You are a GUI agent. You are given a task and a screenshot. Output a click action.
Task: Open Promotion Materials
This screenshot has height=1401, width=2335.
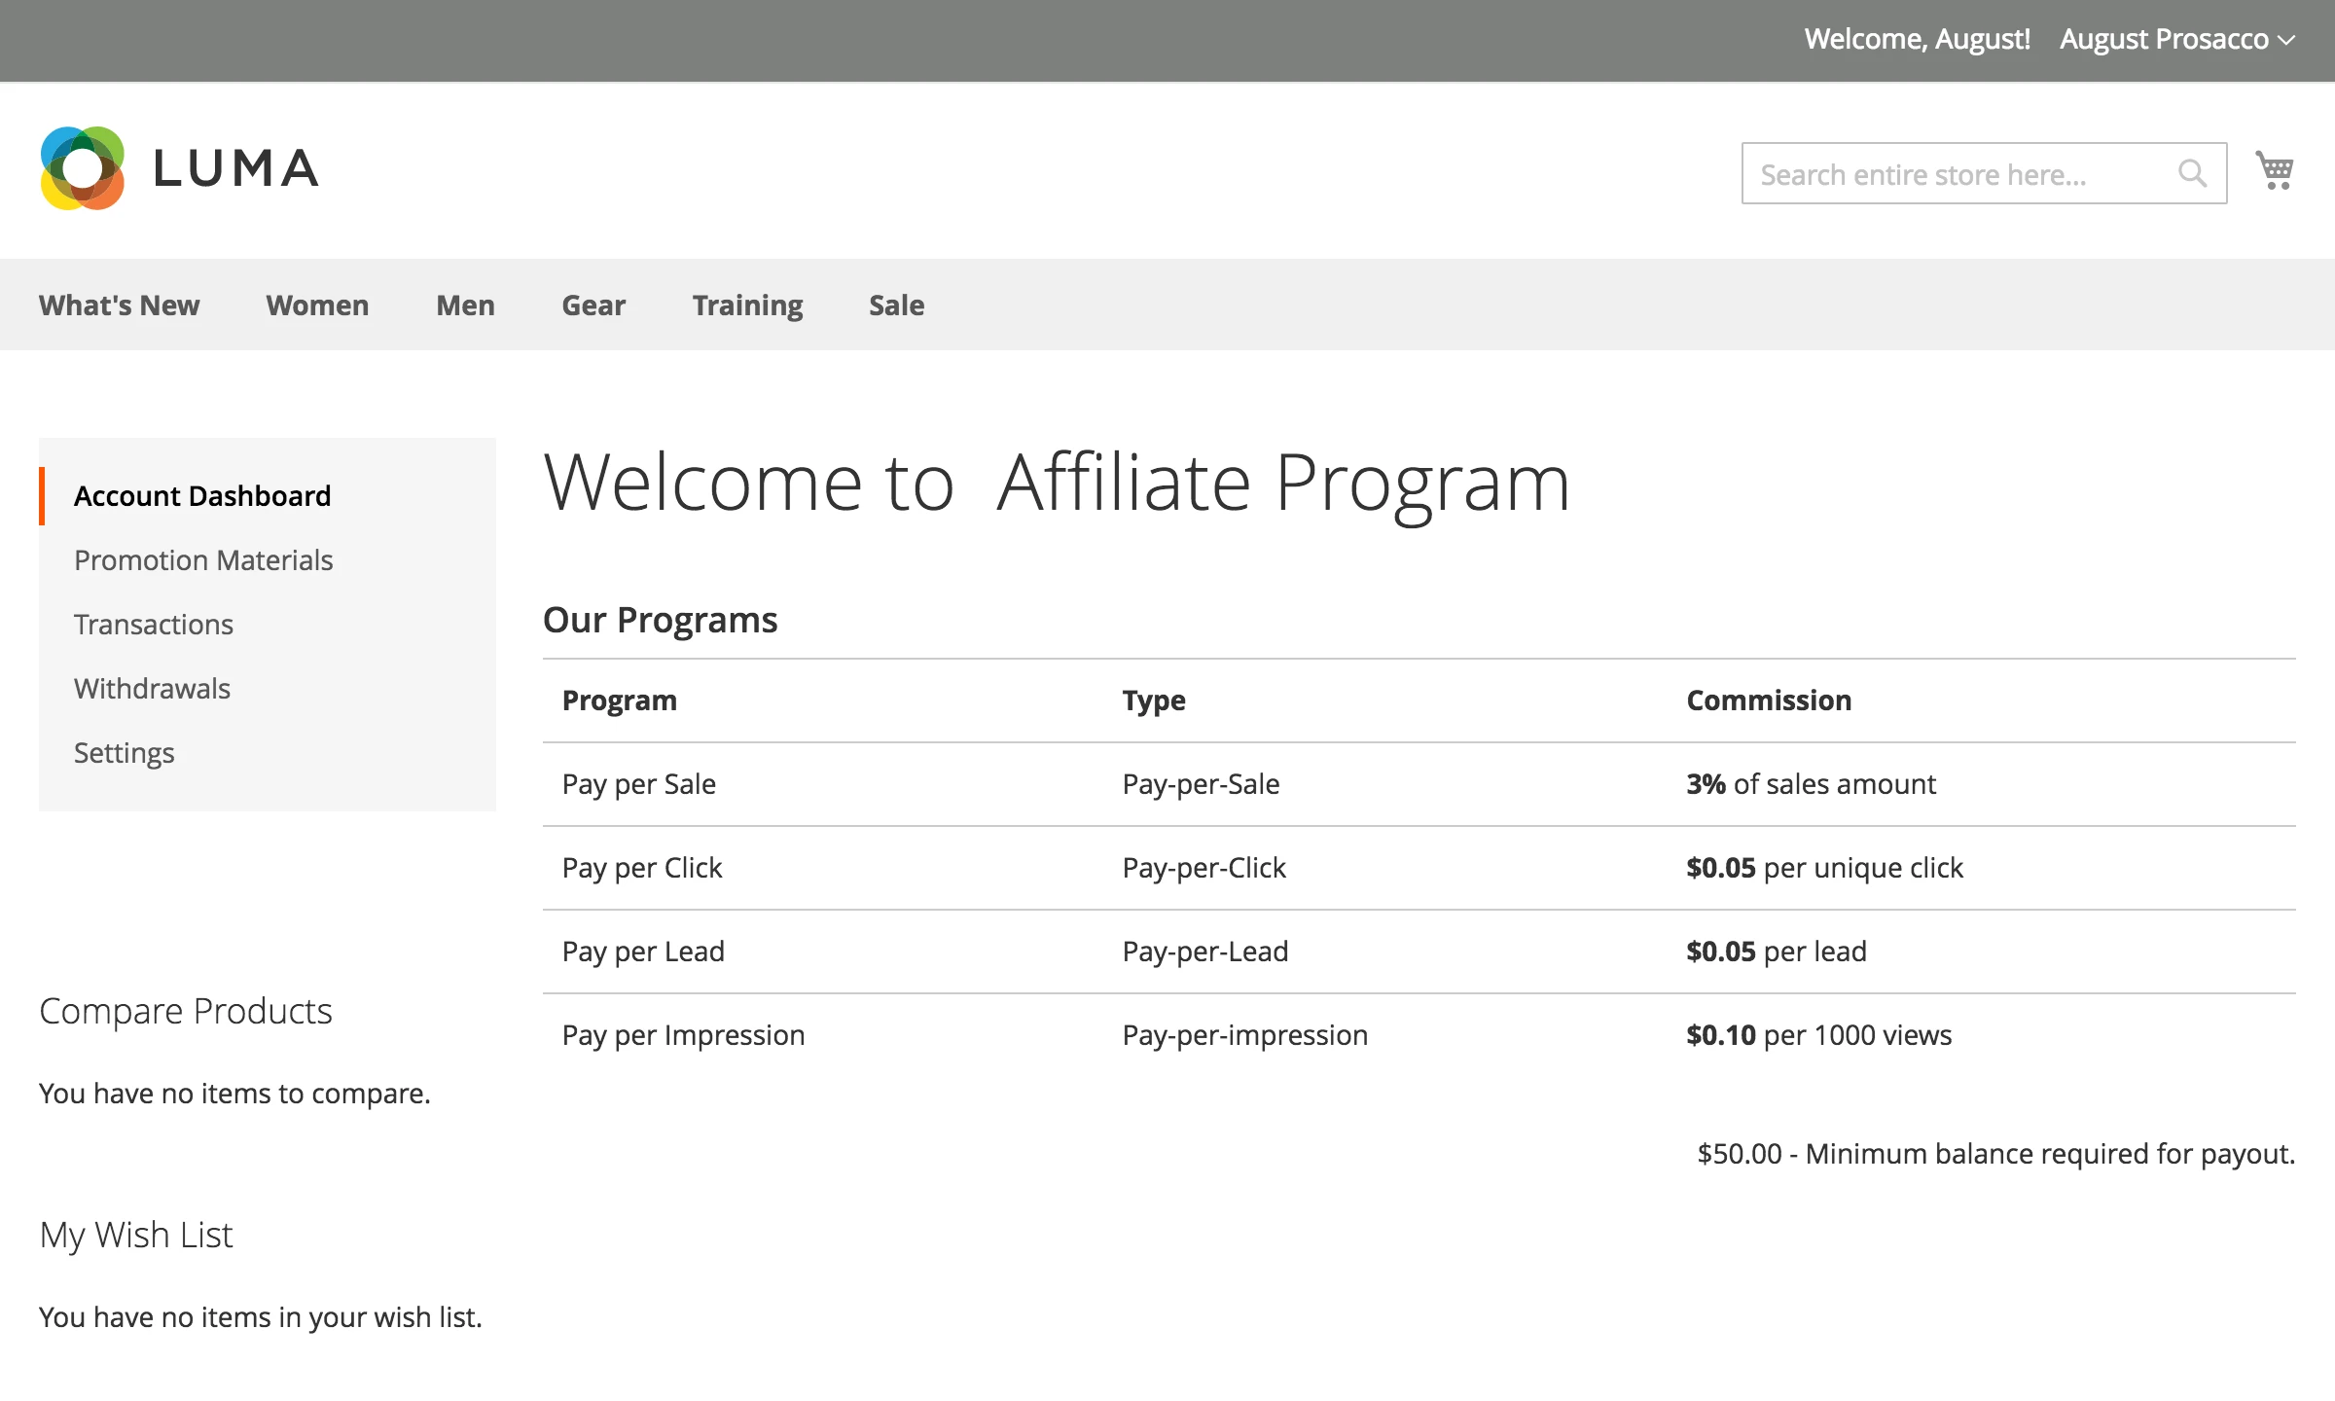tap(203, 559)
